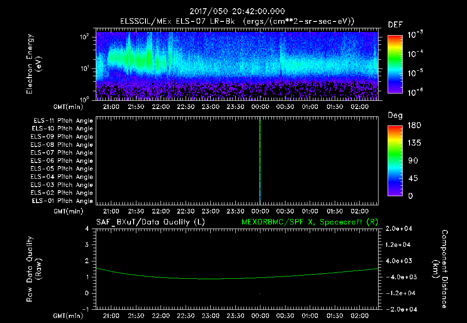Viewport: 467px width, 323px height.
Task: Click the -1.2e+04 right-axis value
Action: point(400,293)
